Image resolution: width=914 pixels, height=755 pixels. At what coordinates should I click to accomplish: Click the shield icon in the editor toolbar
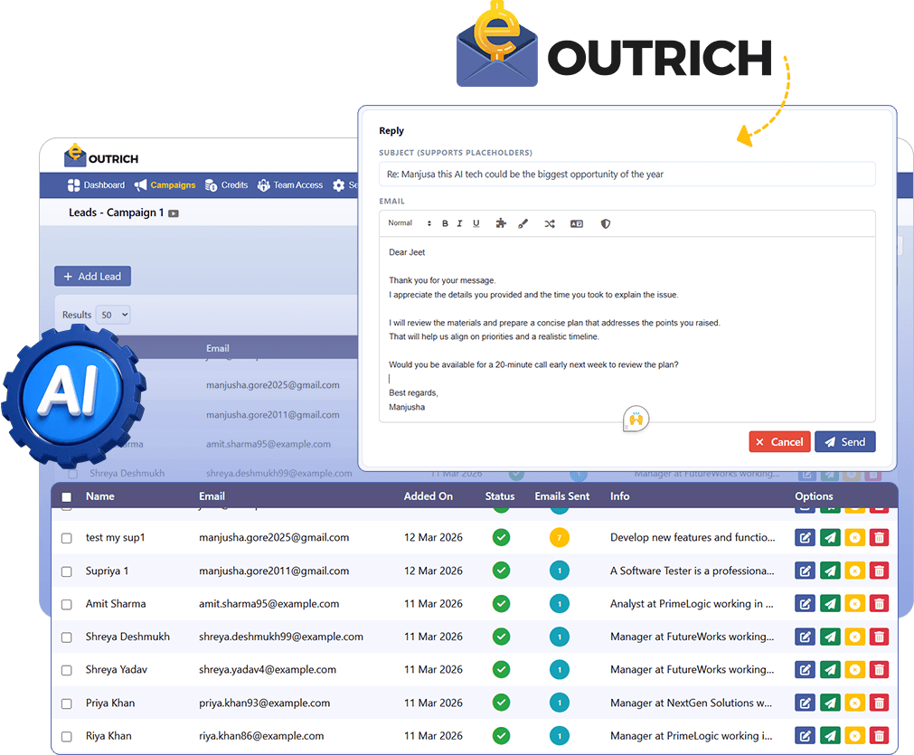click(606, 223)
